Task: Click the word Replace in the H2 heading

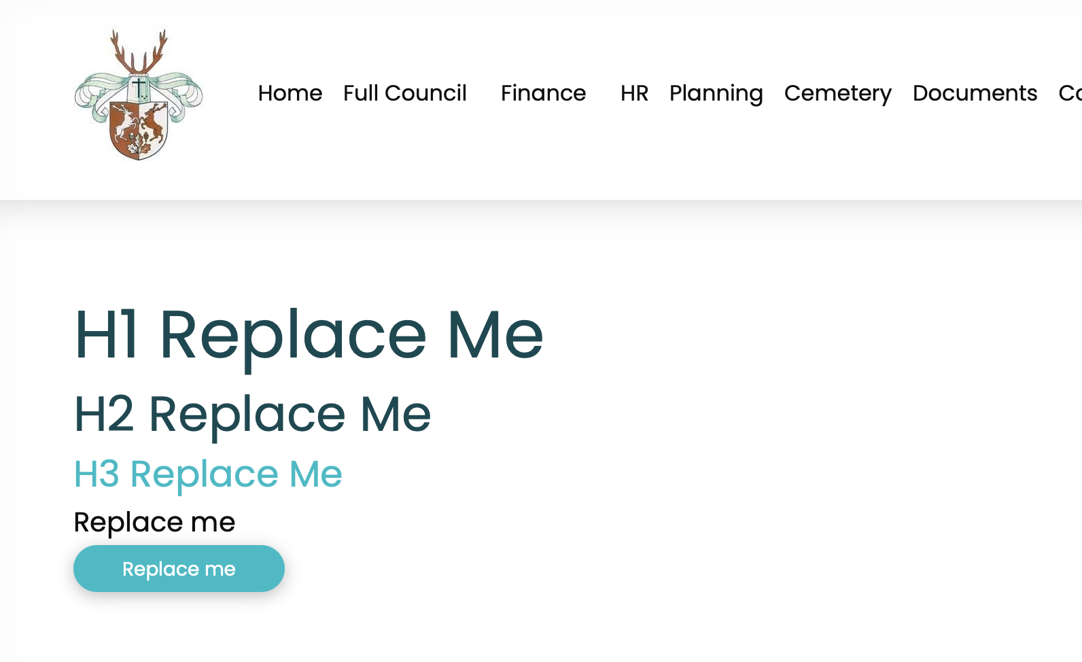Action: tap(247, 414)
